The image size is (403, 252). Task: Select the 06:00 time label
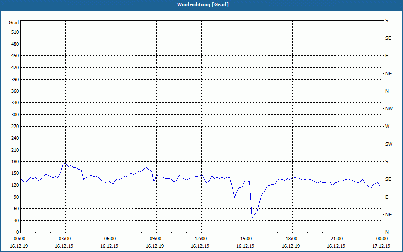coord(111,239)
